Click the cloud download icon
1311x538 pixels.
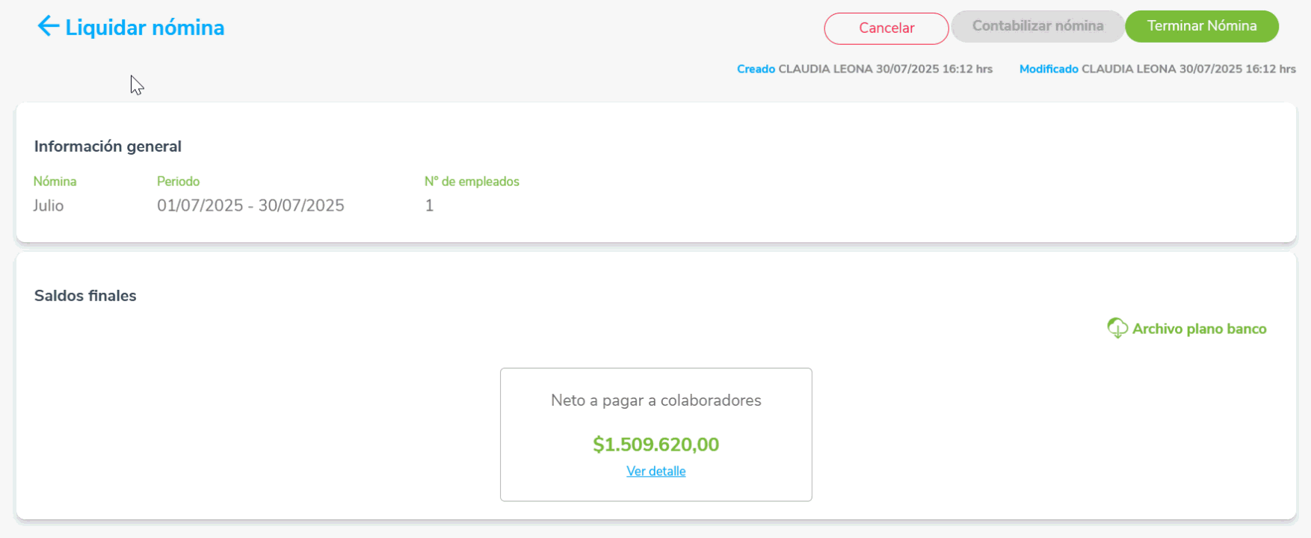[x=1117, y=328]
